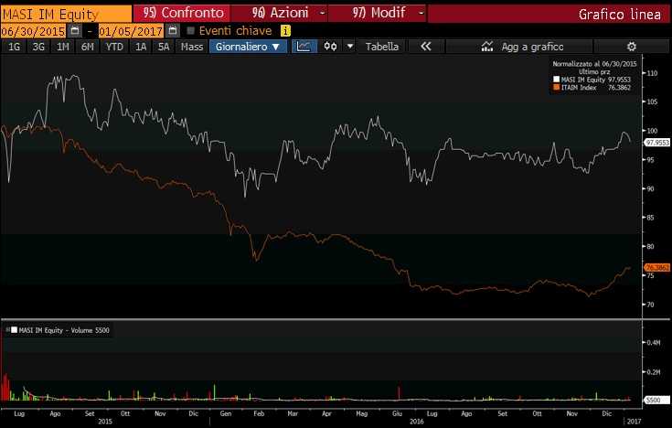Click Agg a grafico button

519,47
